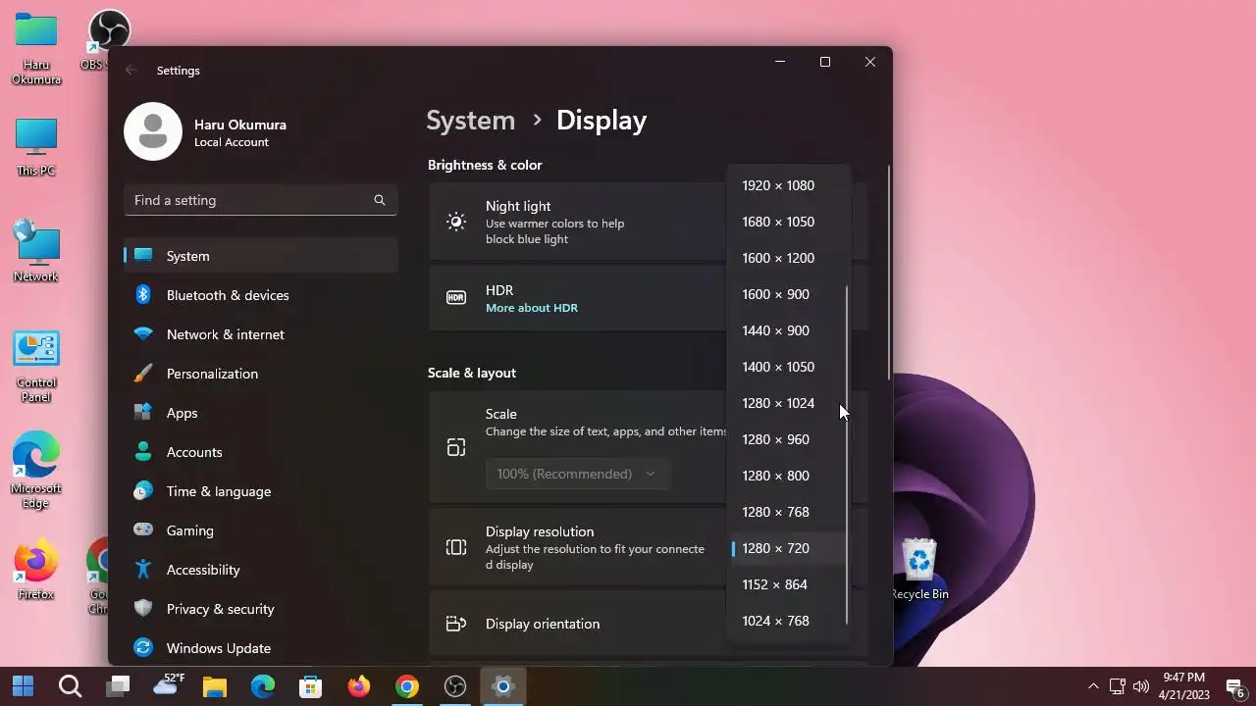Select the Network desktop icon
This screenshot has height=706, width=1256.
(36, 252)
